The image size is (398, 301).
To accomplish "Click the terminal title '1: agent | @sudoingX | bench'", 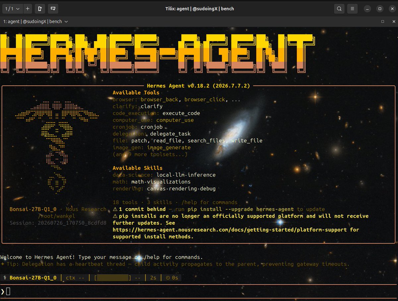I will click(33, 22).
